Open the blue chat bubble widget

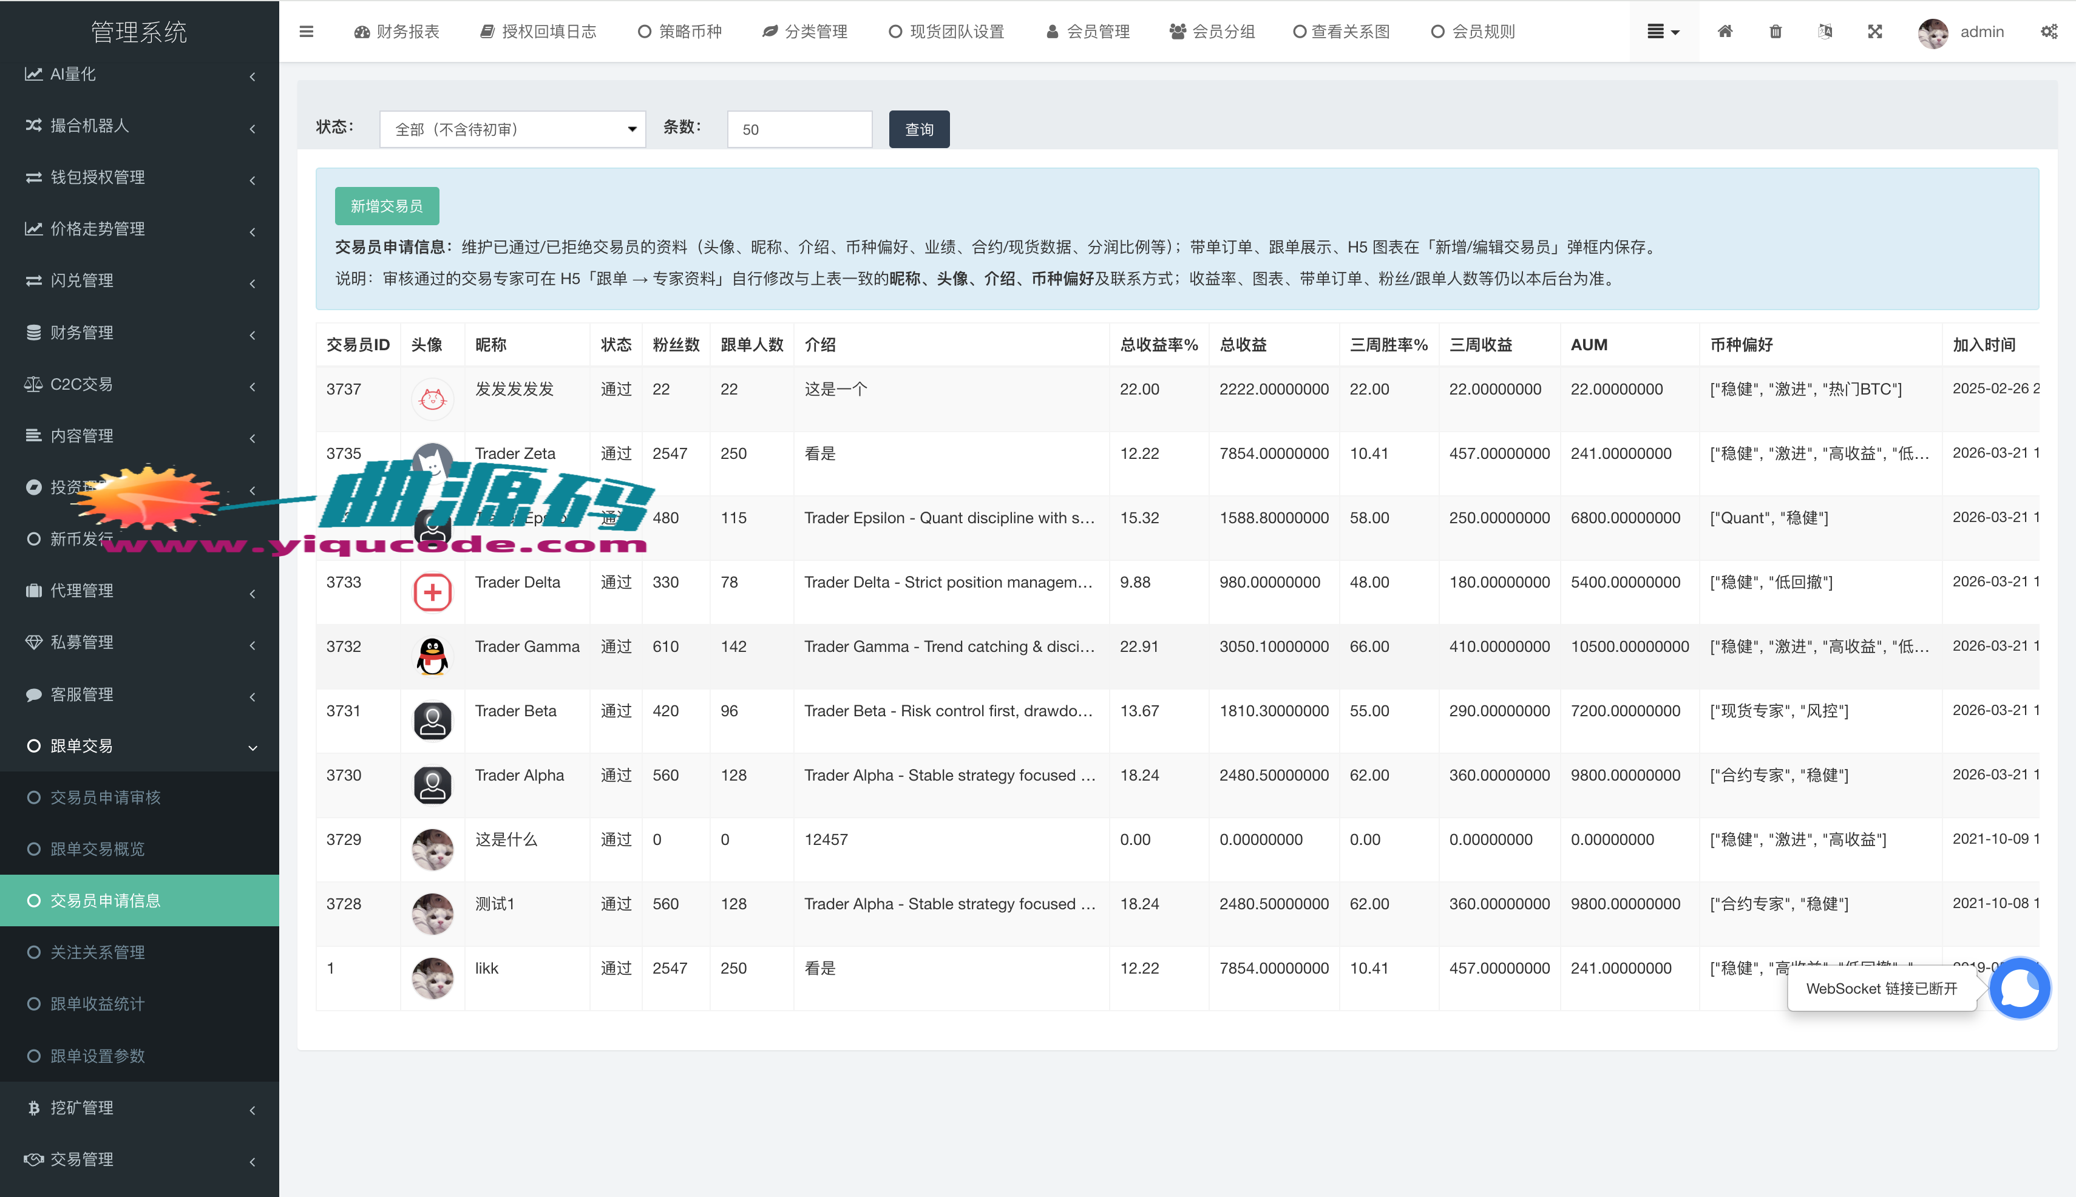tap(2020, 988)
